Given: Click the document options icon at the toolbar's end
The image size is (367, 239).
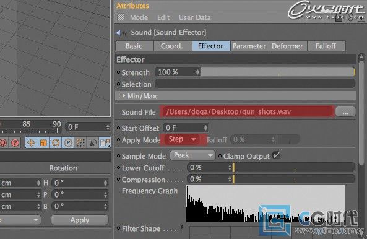Looking at the screenshot, I should coord(105,142).
